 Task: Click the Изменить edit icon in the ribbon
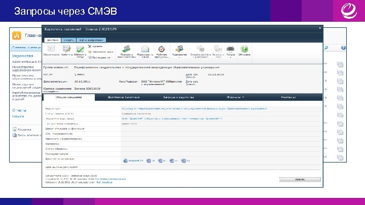click(66, 49)
